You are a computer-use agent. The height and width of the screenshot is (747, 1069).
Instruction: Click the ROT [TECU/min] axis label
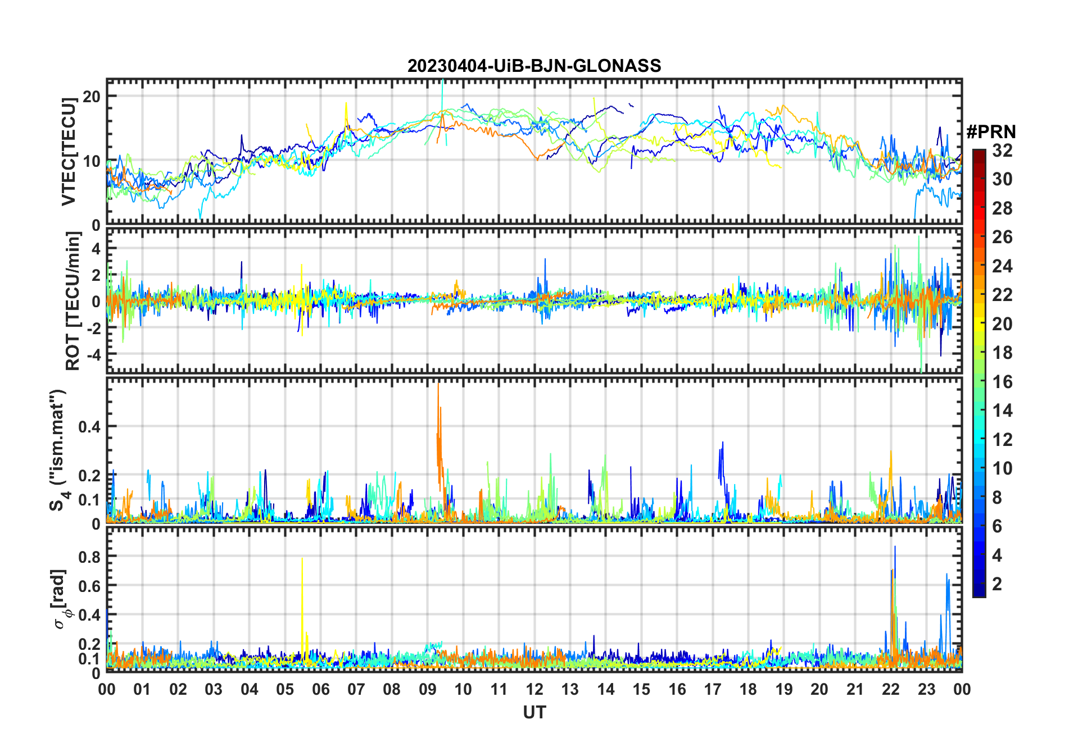tap(73, 301)
